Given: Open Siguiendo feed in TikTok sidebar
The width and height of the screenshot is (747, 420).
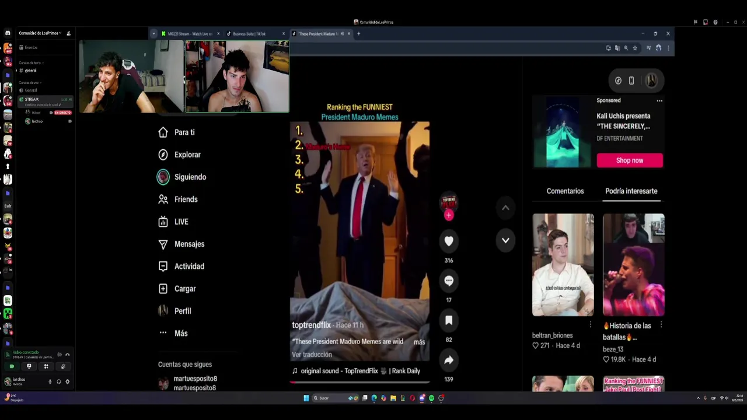Looking at the screenshot, I should tap(181, 177).
